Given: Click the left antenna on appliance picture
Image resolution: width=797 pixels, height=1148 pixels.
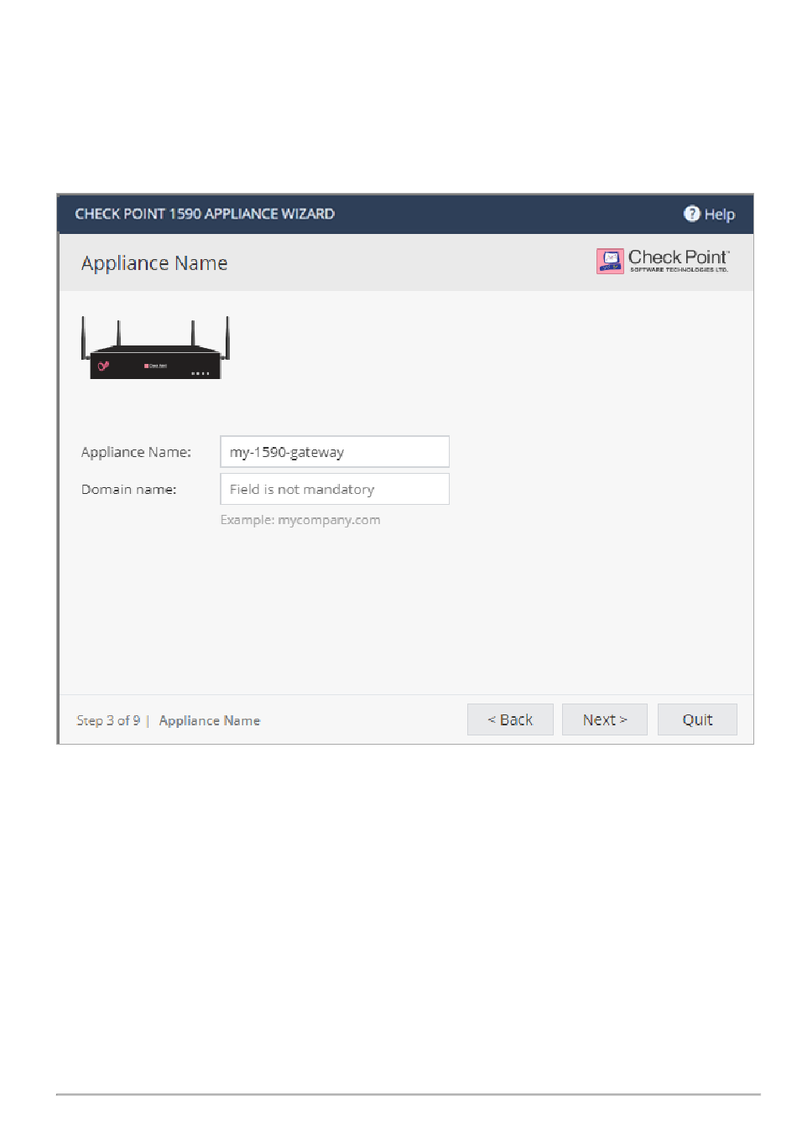Looking at the screenshot, I should tap(83, 337).
